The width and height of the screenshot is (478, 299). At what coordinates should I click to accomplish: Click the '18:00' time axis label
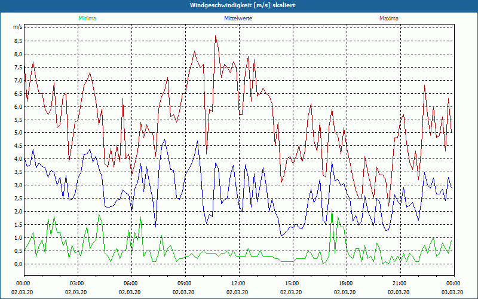(347, 283)
